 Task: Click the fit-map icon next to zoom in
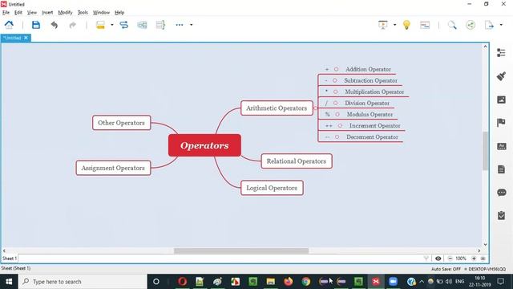(x=483, y=258)
